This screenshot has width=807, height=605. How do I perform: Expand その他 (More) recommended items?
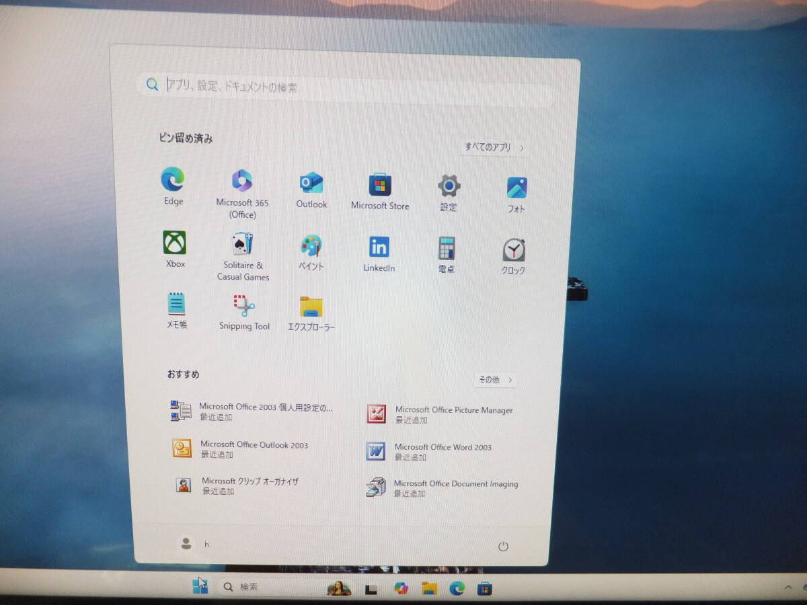496,380
